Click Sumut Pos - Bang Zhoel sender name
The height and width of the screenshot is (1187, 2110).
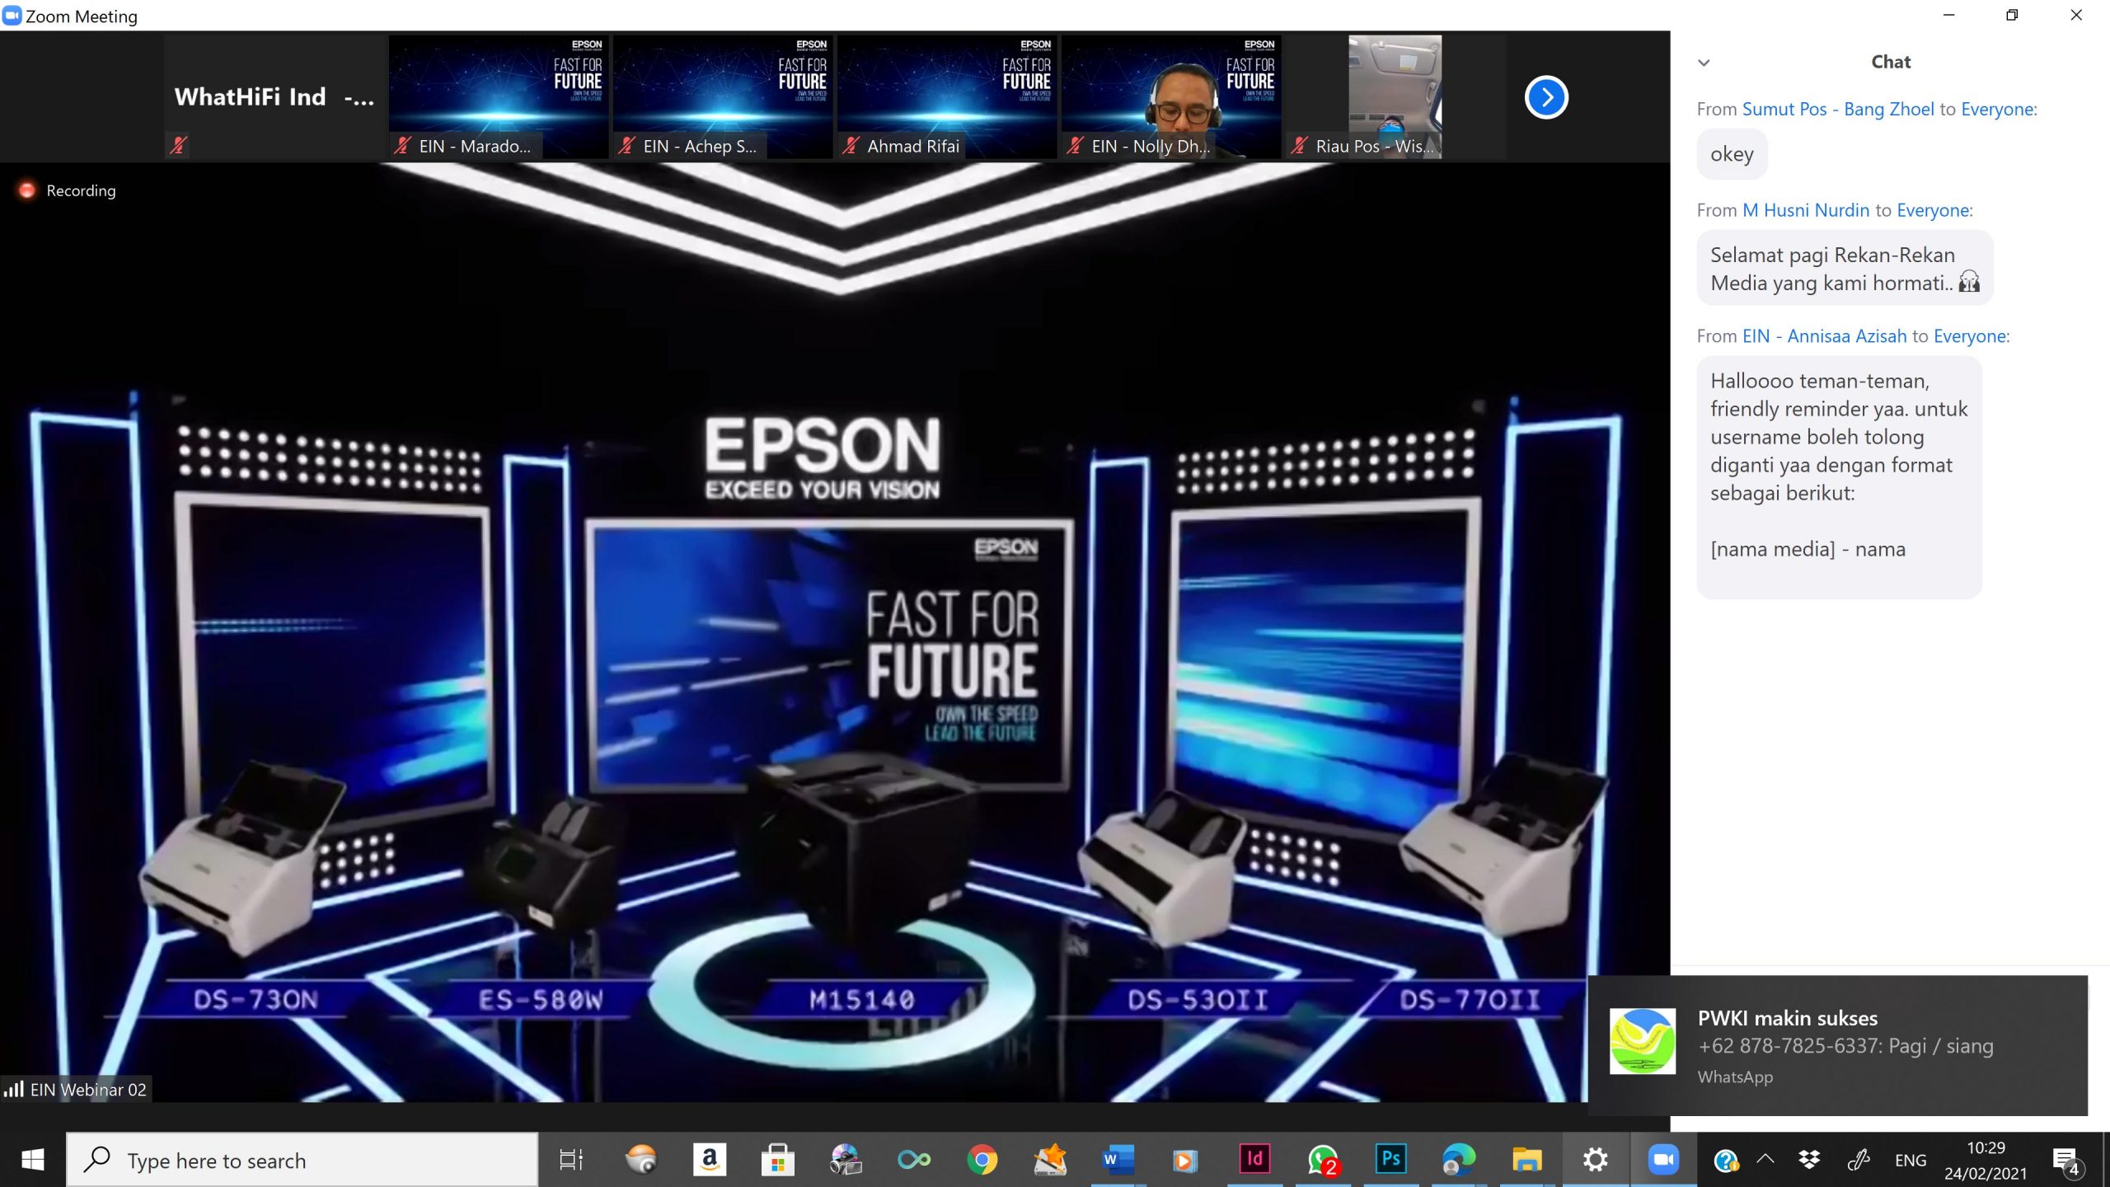tap(1837, 109)
